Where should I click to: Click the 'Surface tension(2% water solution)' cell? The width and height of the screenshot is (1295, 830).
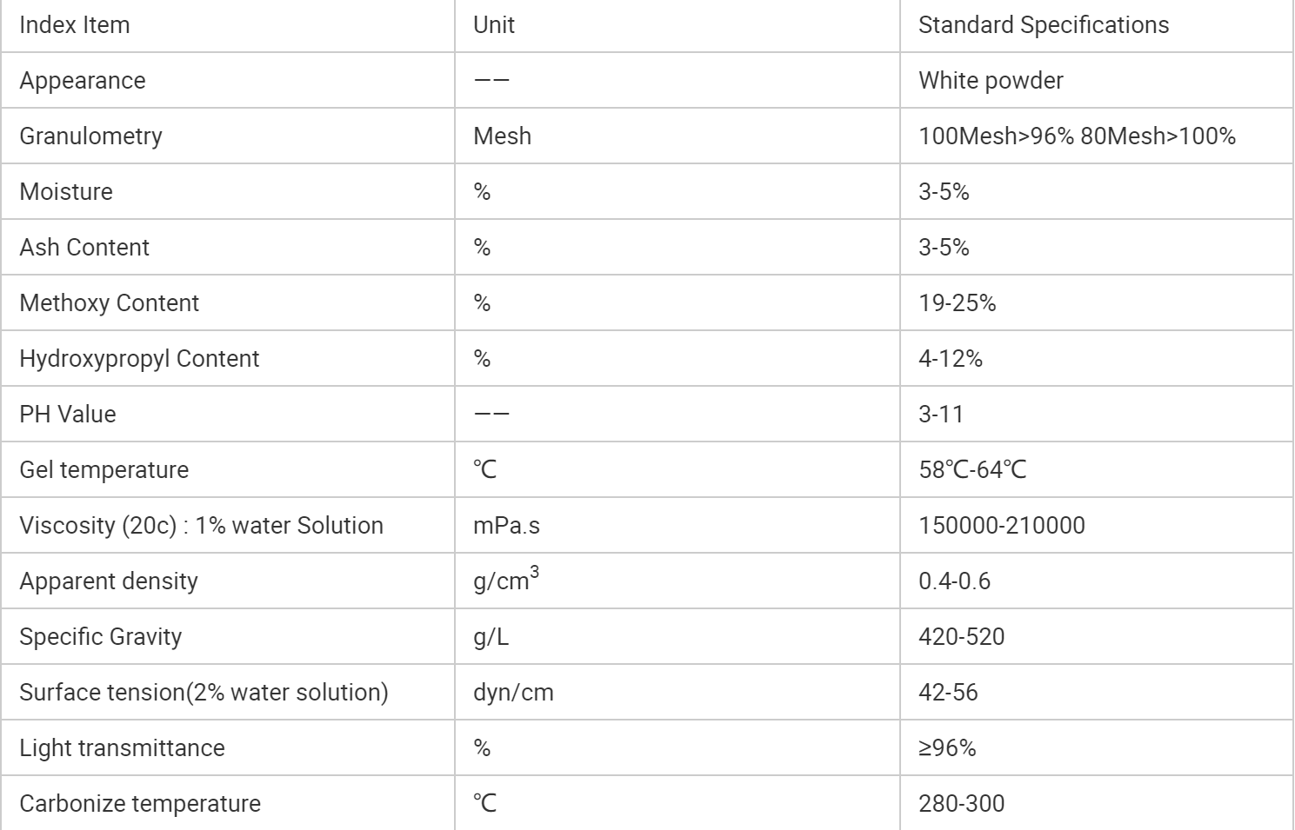204,693
